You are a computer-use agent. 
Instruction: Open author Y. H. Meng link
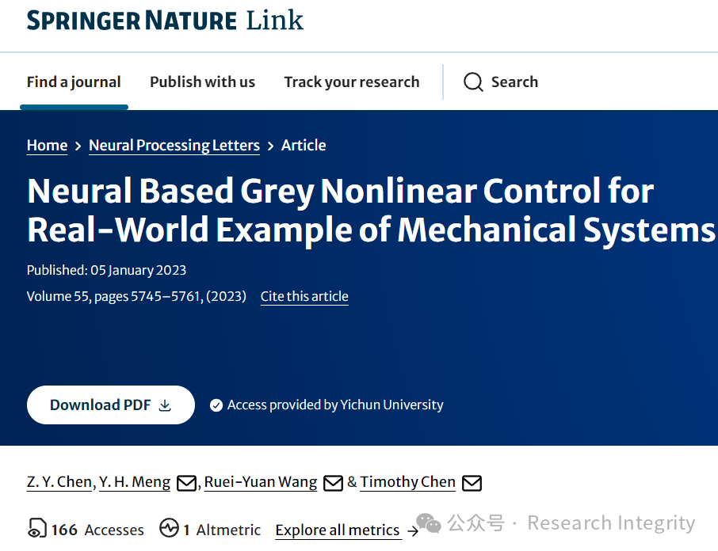point(135,482)
